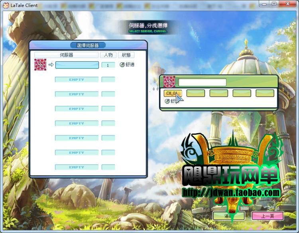Click the LaTale Client title bar icon
The image size is (299, 233).
click(x=6, y=5)
